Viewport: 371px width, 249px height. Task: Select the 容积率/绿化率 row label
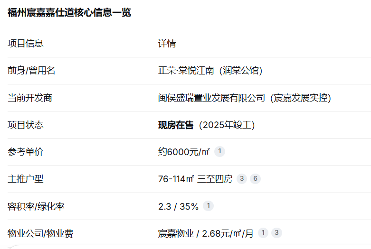point(36,206)
